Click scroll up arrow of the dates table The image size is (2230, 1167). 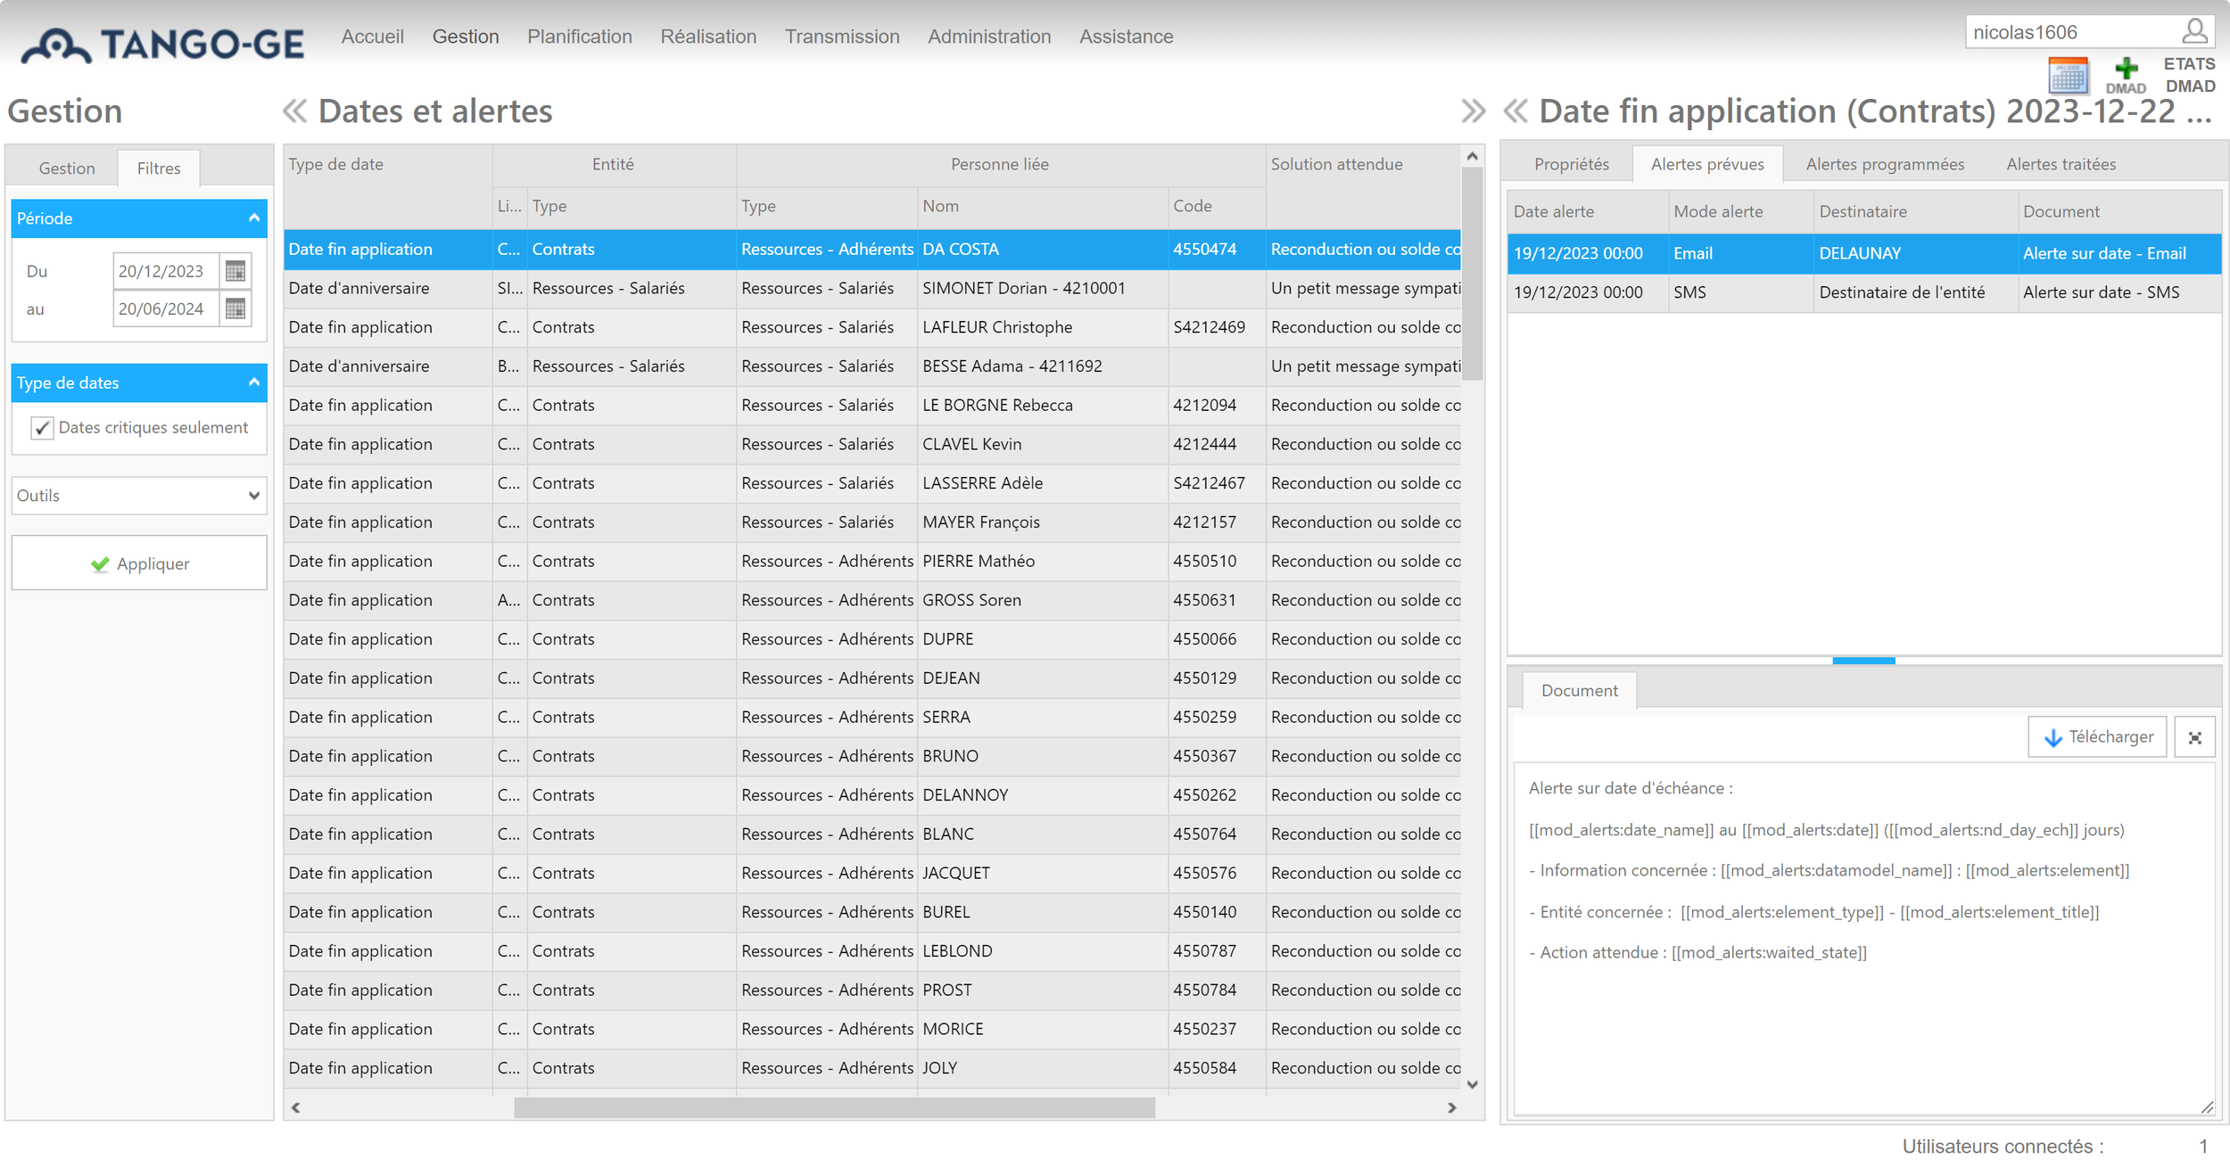[x=1473, y=156]
